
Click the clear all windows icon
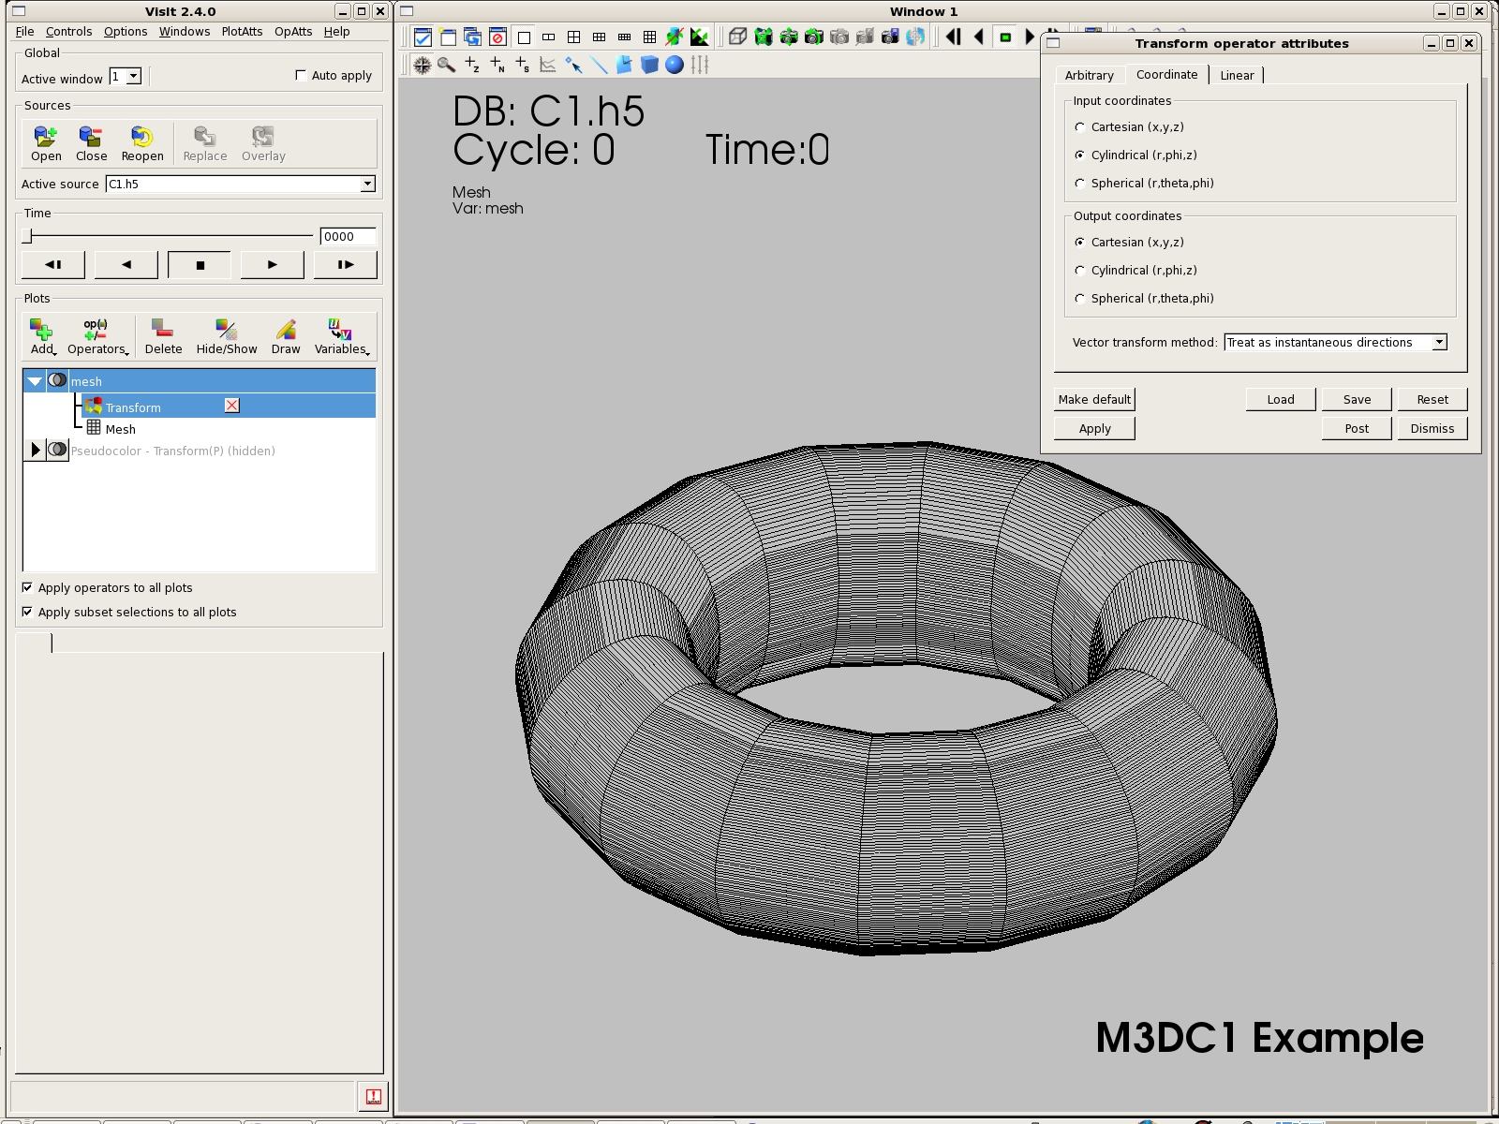click(498, 37)
